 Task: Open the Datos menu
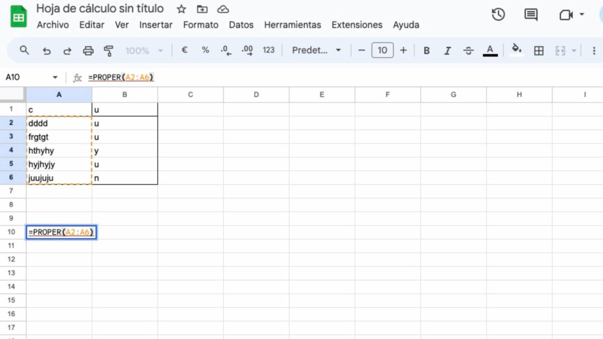241,25
